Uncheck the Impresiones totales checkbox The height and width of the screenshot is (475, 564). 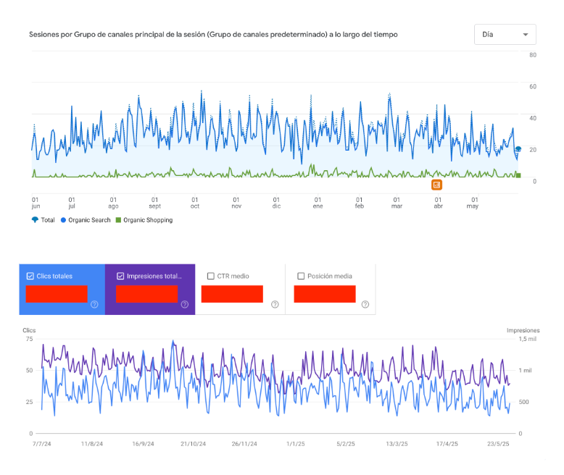point(120,276)
